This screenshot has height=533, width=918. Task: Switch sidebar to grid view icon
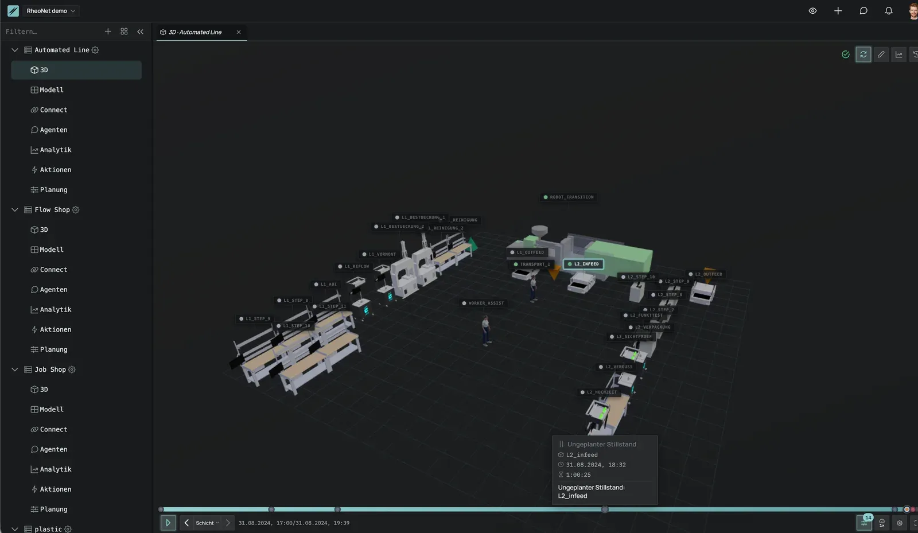coord(124,32)
